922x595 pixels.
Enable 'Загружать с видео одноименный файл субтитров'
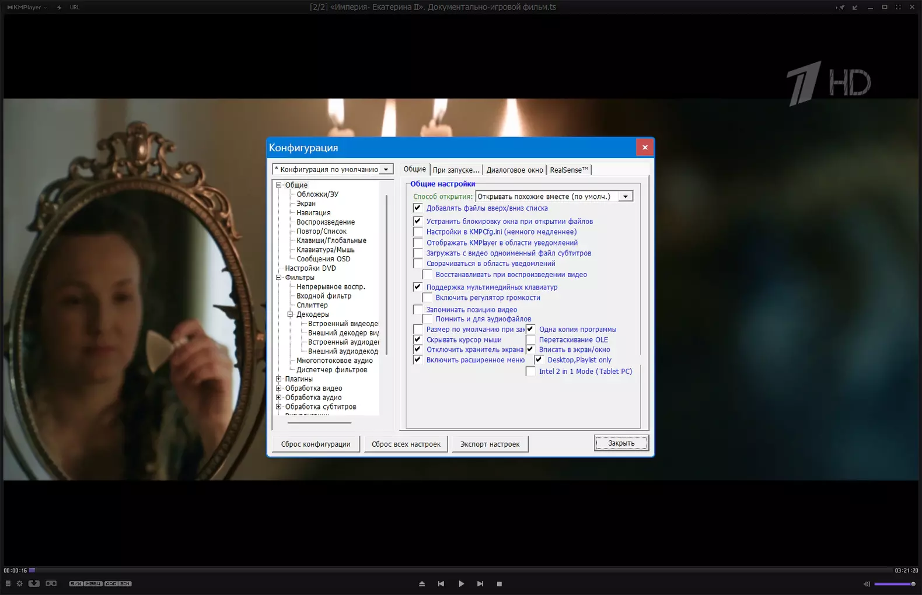418,253
